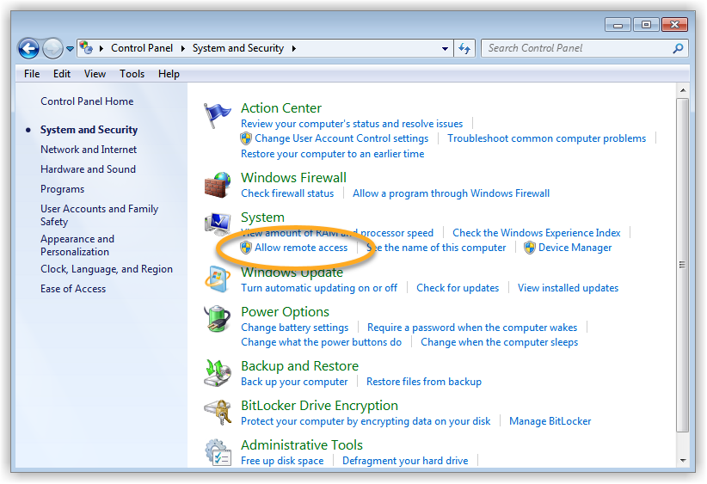This screenshot has width=707, height=484.
Task: Expand the Control Panel breadcrumb arrow
Action: click(182, 49)
